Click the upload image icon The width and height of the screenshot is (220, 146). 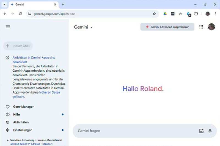(x=201, y=131)
